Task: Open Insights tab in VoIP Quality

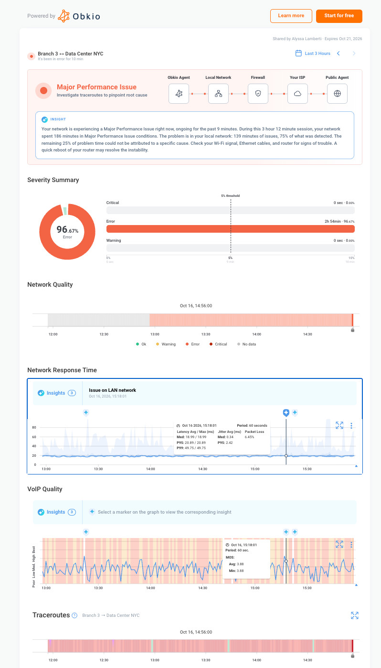Action: click(x=56, y=512)
